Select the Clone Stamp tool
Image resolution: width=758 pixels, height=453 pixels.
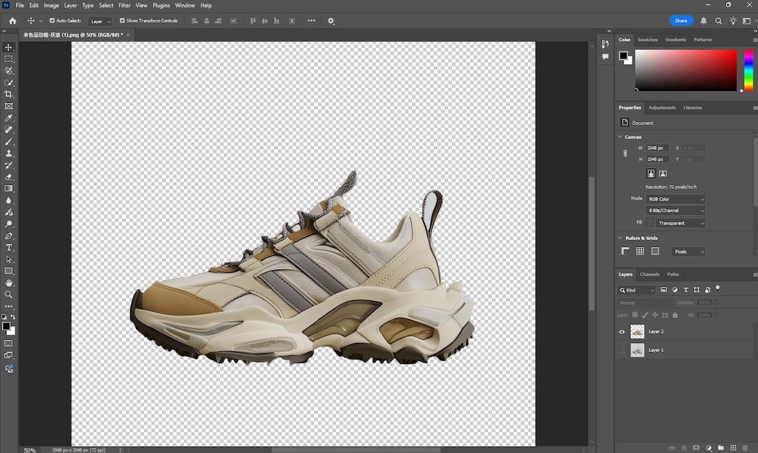[x=9, y=154]
